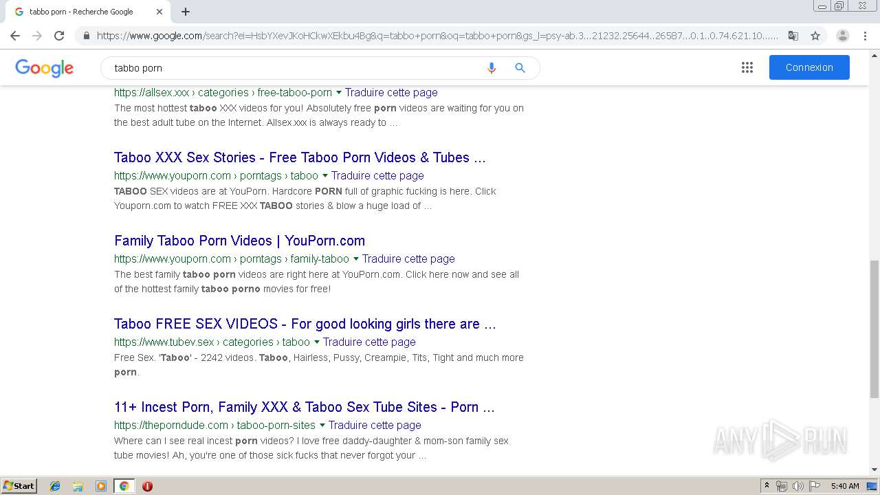Open the Windows Start menu
Image resolution: width=880 pixels, height=495 pixels.
click(x=19, y=486)
